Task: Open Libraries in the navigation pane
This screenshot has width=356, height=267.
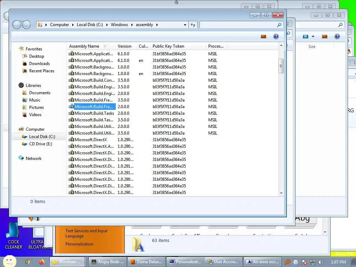Action: point(33,86)
